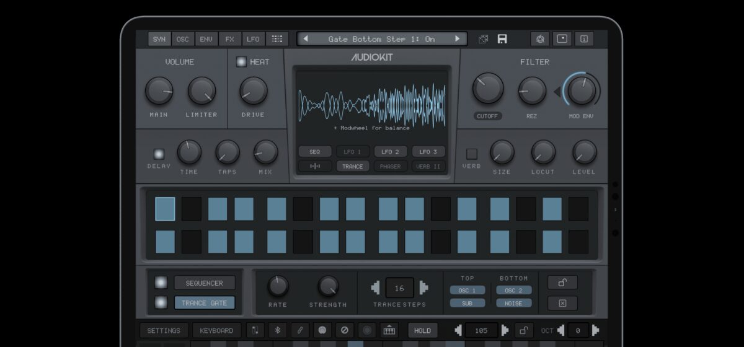744x347 pixels.
Task: Click the MOD ENV knob
Action: 582,90
